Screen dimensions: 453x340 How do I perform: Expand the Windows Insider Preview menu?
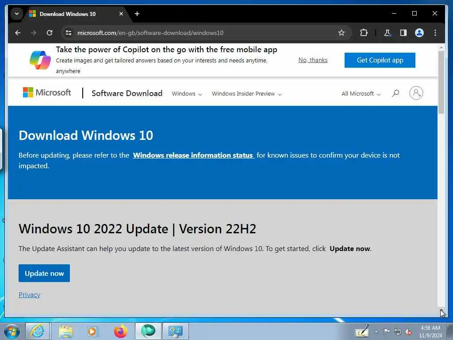tap(246, 94)
